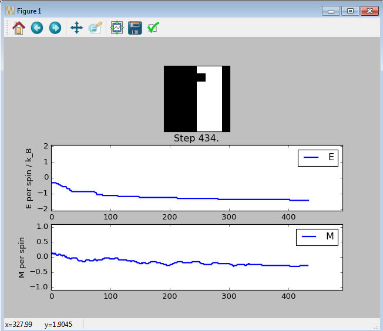Click the Ising spin lattice image
Viewport: 383px width, 331px height.
click(x=197, y=99)
